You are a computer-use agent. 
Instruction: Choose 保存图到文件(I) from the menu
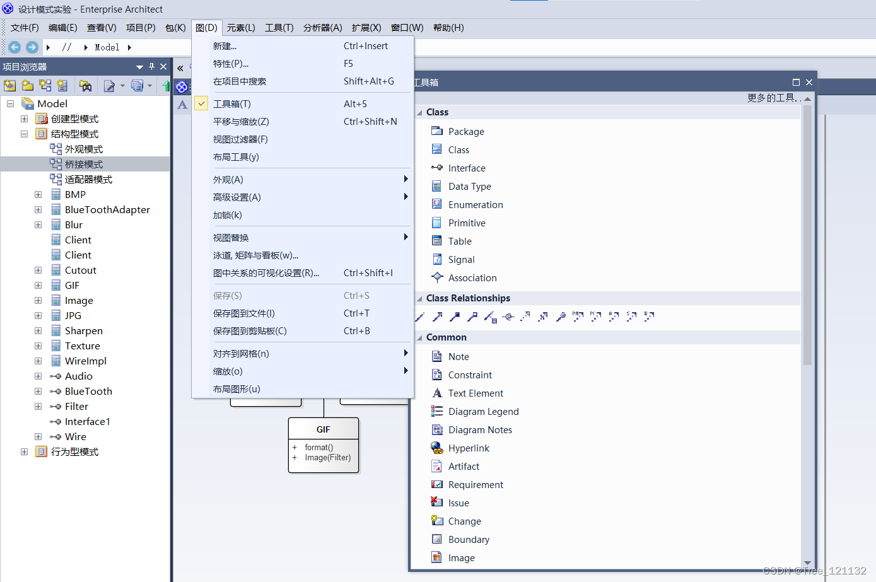tap(243, 313)
